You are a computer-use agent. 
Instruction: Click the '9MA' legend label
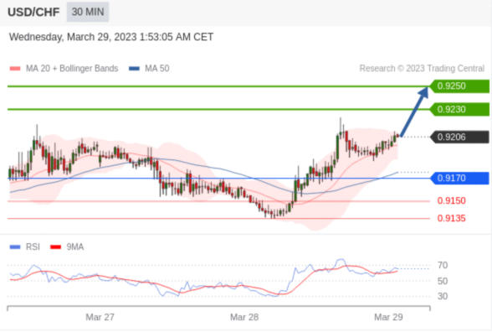pyautogui.click(x=75, y=247)
